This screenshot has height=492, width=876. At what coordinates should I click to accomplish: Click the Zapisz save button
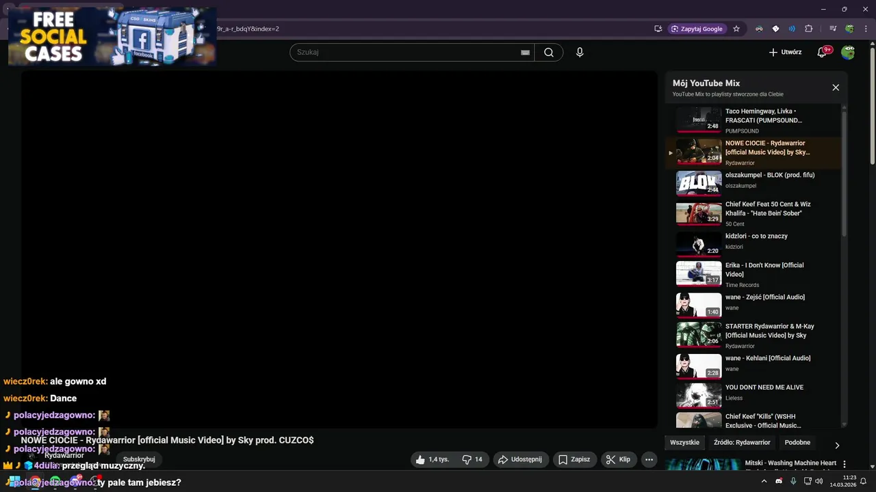point(574,460)
